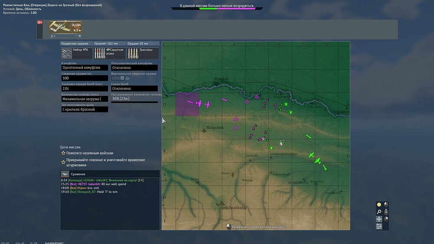This screenshot has height=244, width=434.
Task: Select the IA.58A aircraft card
Action: pyautogui.click(x=66, y=29)
